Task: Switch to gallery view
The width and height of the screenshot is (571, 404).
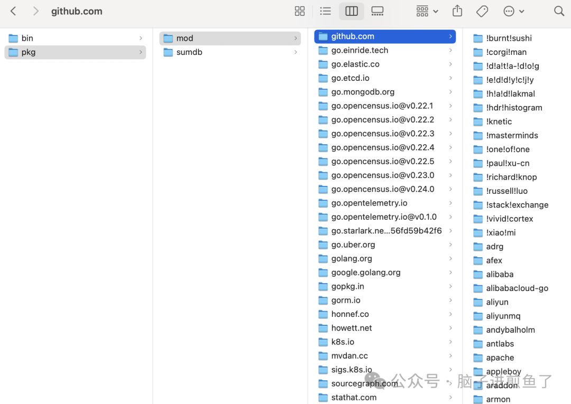Action: [377, 11]
